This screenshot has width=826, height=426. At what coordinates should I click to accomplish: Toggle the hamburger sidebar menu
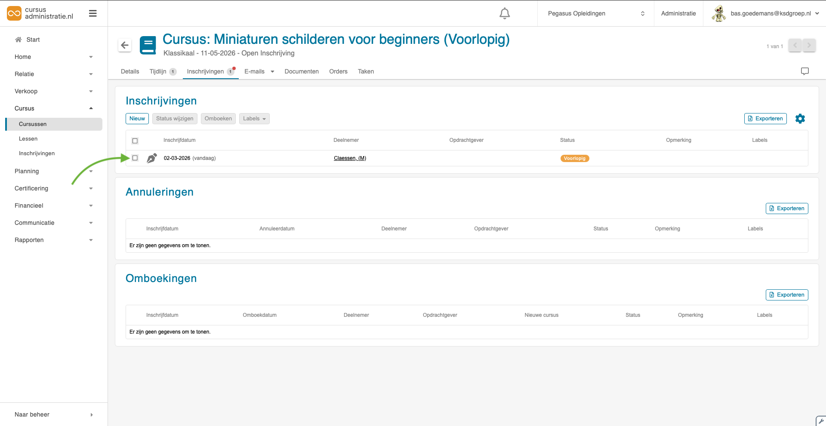[x=92, y=13]
